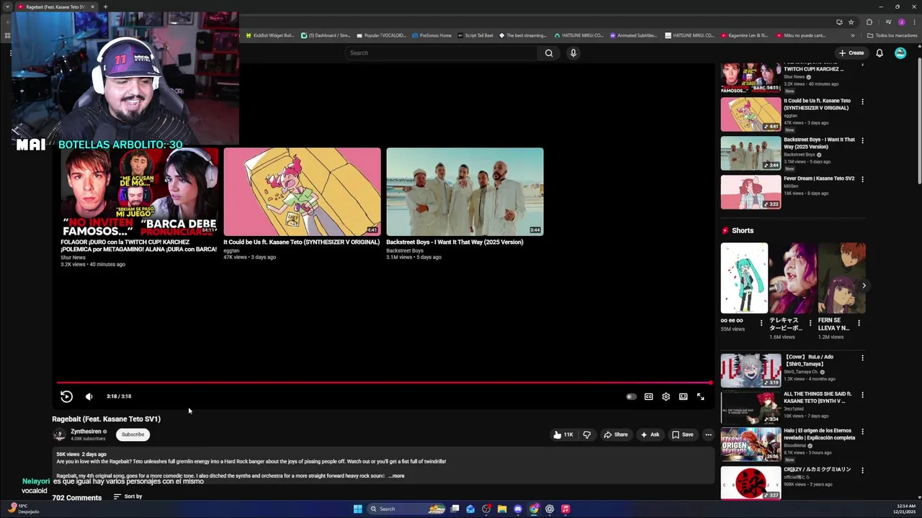Open YouTube notifications bell

pos(880,53)
